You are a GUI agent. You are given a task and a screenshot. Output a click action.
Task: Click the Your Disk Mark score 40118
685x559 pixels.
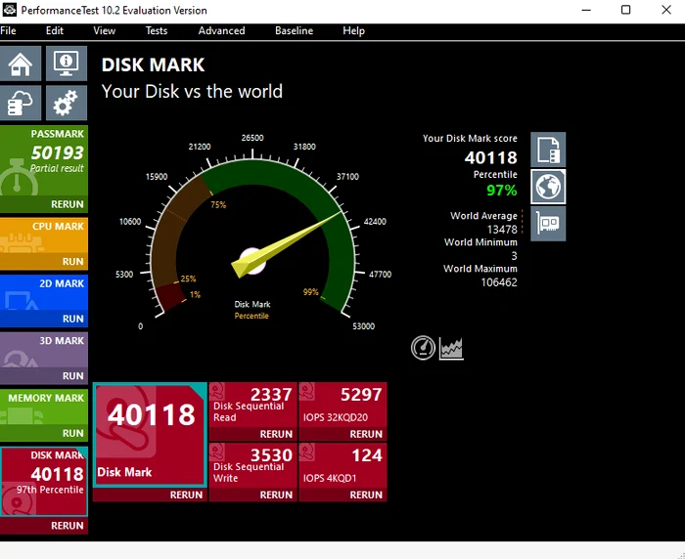(x=491, y=157)
